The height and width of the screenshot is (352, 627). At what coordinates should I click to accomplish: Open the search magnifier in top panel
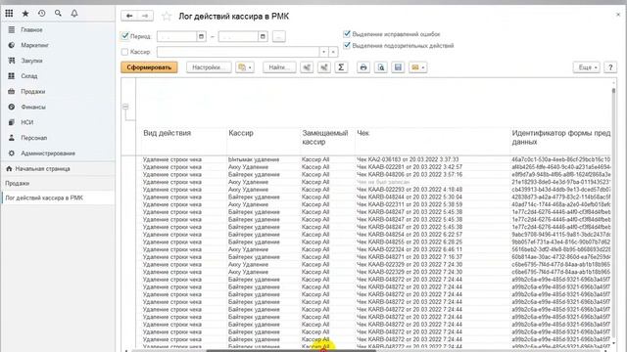pyautogui.click(x=58, y=13)
